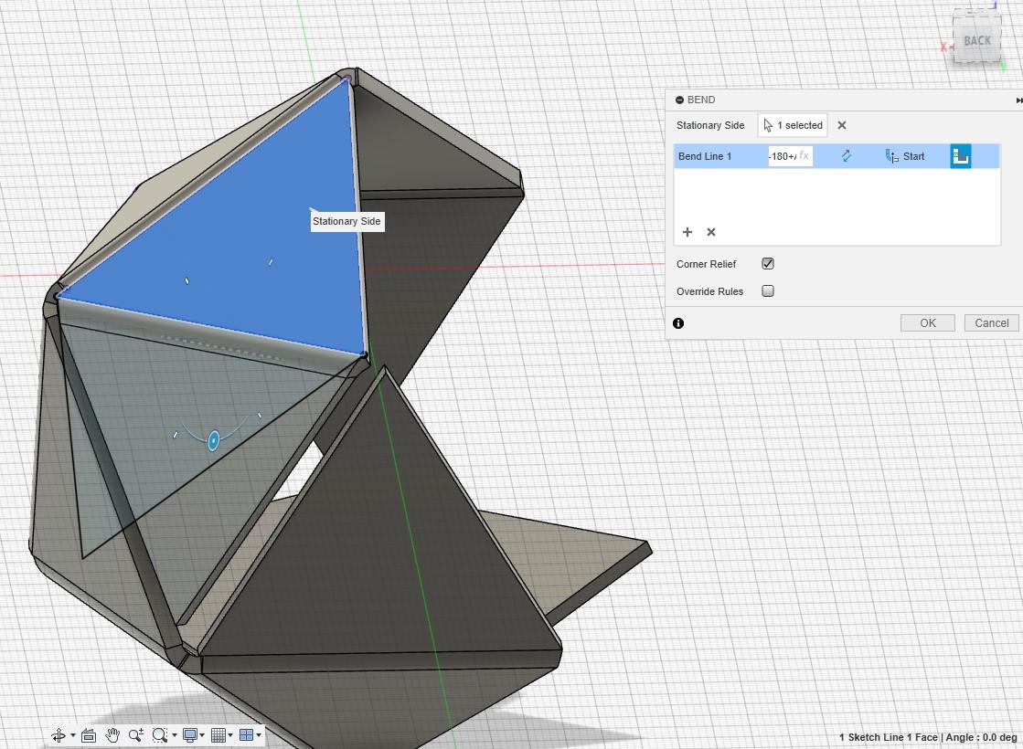The height and width of the screenshot is (749, 1023).
Task: Enable the Override Rules checkbox
Action: coord(768,290)
